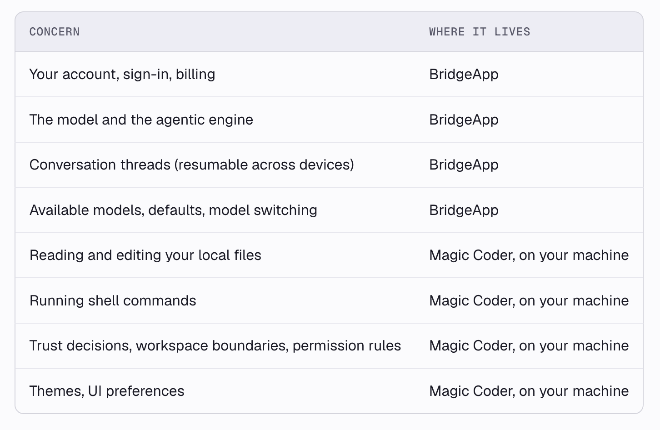Click 'Conversation threads (resumable across devices)' text

point(192,165)
